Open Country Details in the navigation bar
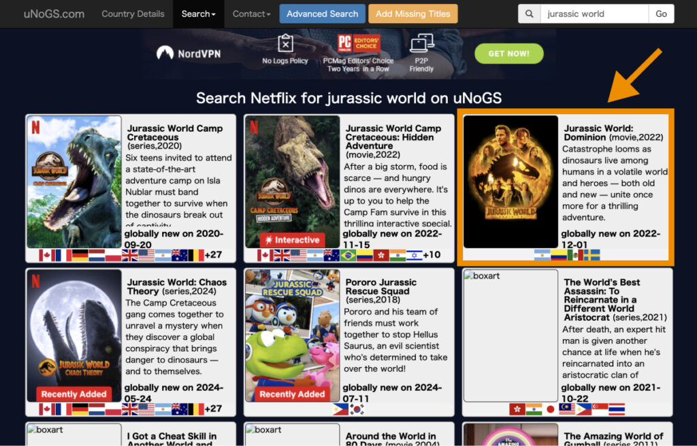The image size is (697, 446). pos(133,14)
